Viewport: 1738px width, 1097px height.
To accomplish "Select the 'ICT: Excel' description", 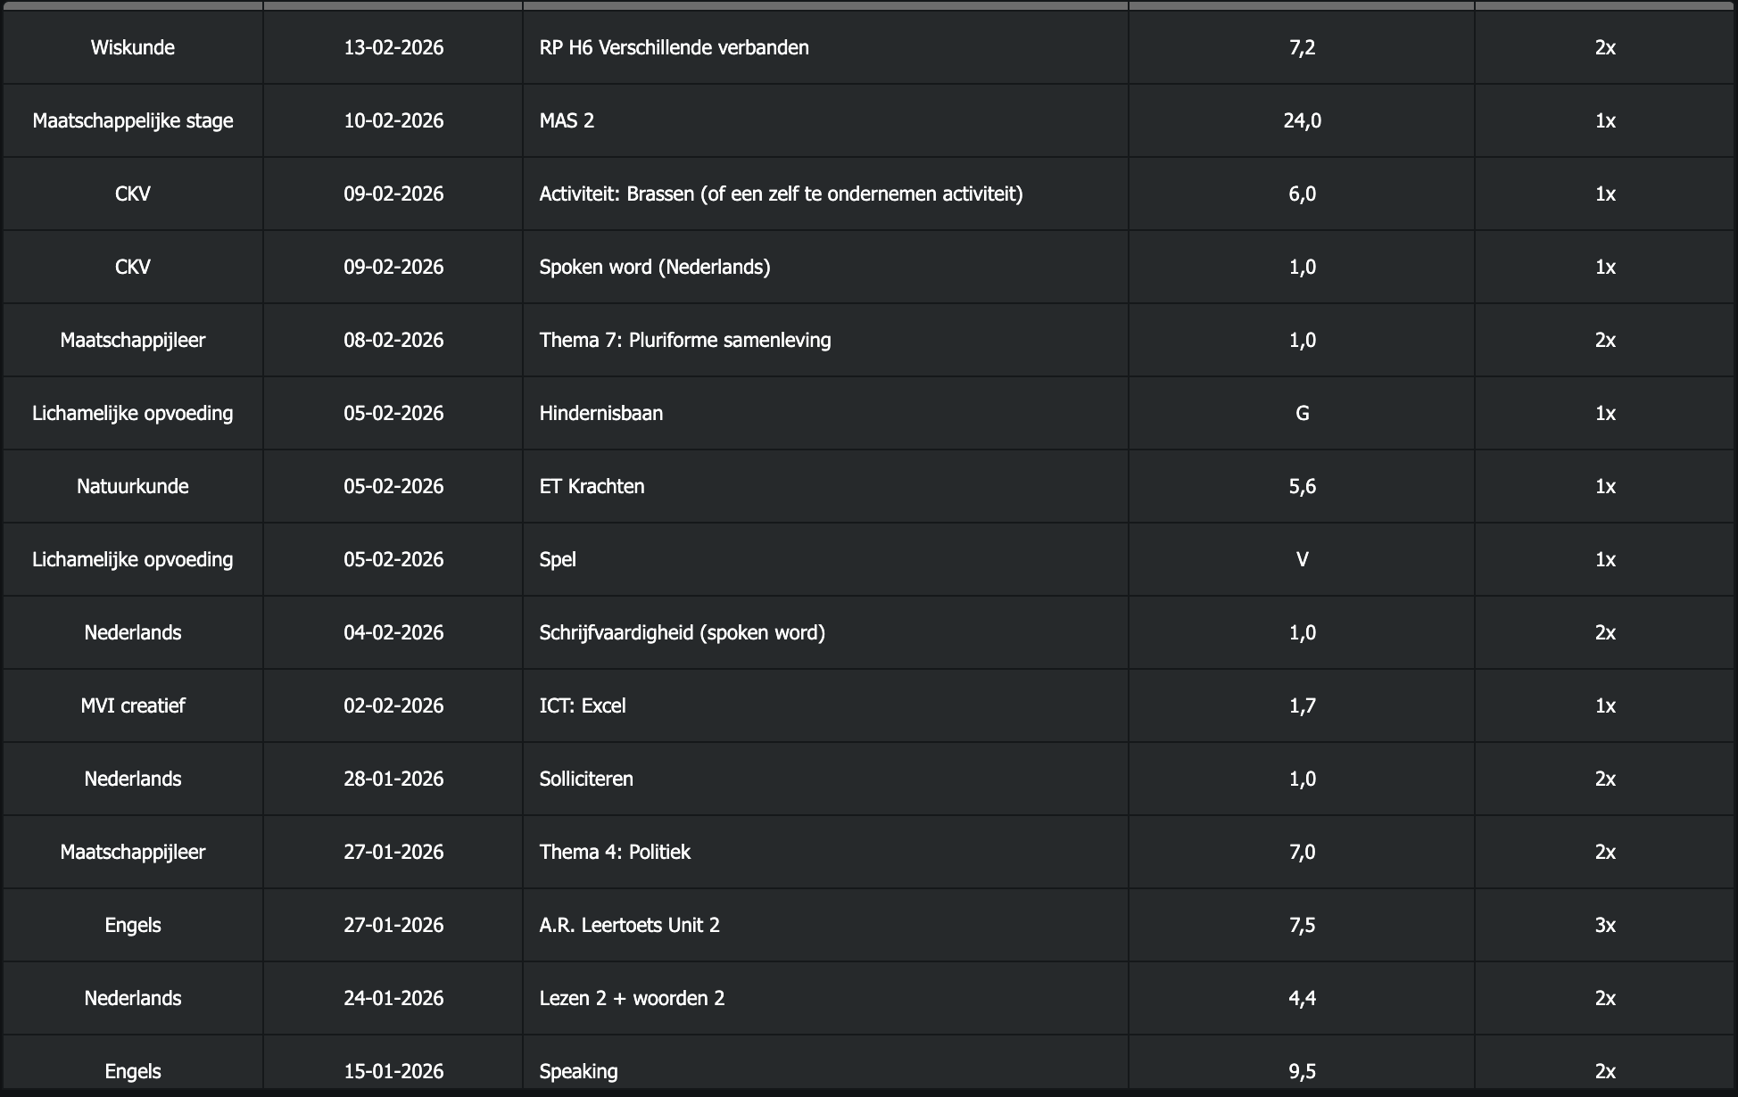I will tap(583, 705).
